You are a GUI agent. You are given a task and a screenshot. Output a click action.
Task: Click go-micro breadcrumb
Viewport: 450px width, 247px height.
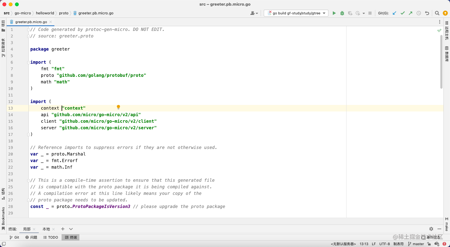coord(23,13)
